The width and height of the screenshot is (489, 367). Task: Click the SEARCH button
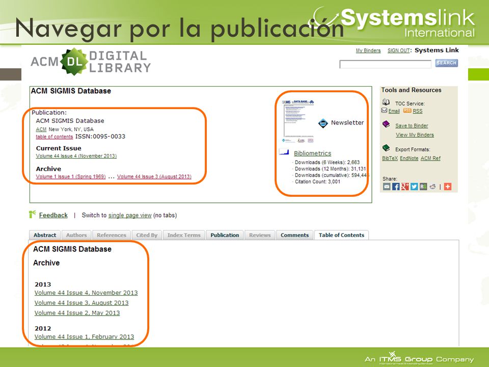tap(446, 63)
